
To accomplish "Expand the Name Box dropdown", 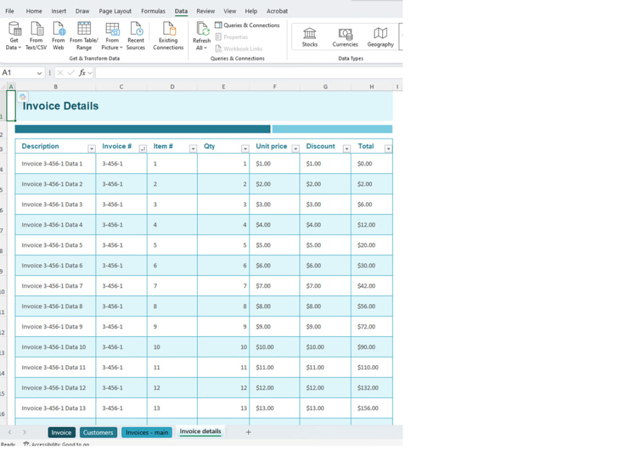I will (39, 73).
